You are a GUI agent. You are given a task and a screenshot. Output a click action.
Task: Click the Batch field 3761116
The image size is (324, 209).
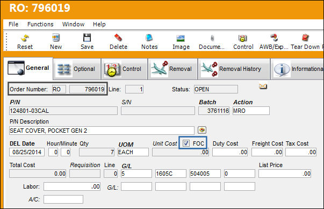coord(214,111)
